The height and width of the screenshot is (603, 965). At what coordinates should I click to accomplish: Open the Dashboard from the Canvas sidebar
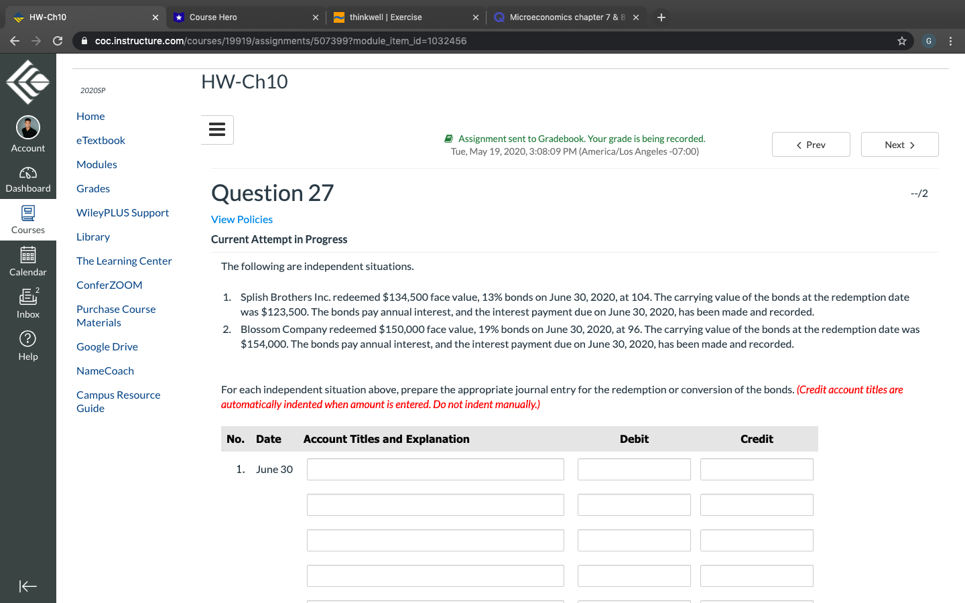[28, 178]
